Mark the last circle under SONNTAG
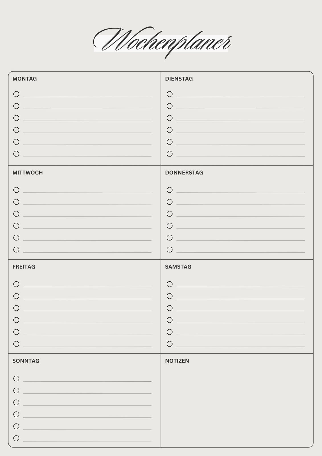Image resolution: width=322 pixels, height=456 pixels. tap(16, 438)
